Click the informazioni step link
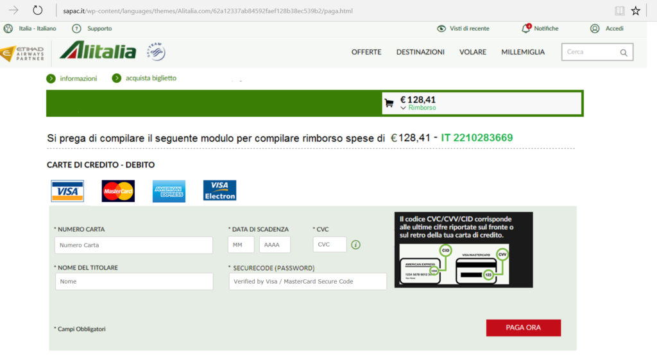Image resolution: width=657 pixels, height=364 pixels. coord(78,78)
